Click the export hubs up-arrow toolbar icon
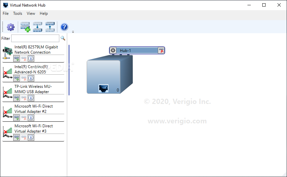Viewport: 287px width, 177px height. pyautogui.click(x=50, y=27)
